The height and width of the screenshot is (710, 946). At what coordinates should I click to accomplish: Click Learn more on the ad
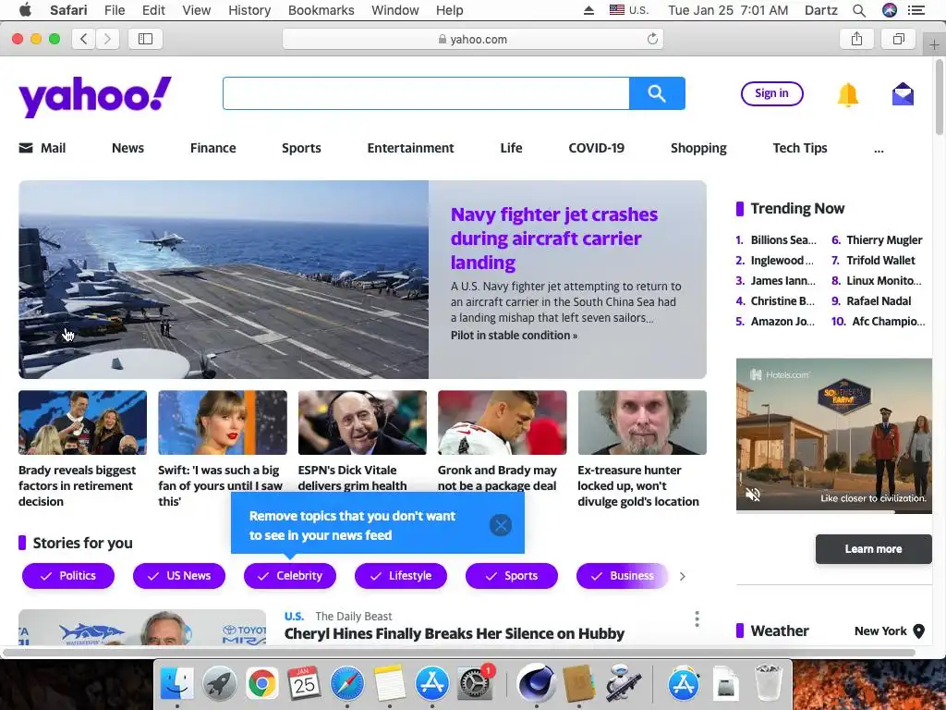pos(874,549)
